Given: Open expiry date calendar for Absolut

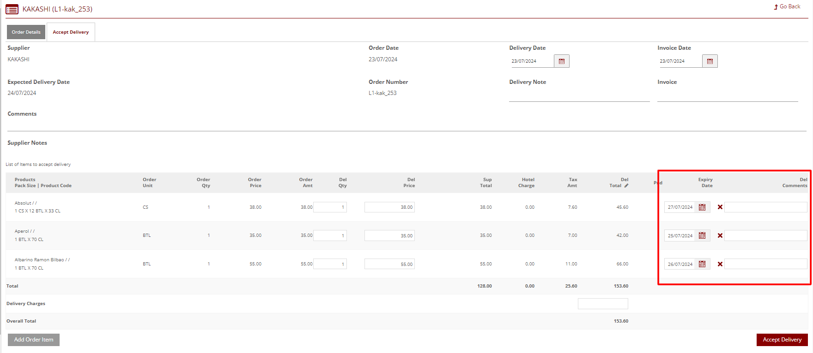Looking at the screenshot, I should pyautogui.click(x=702, y=207).
